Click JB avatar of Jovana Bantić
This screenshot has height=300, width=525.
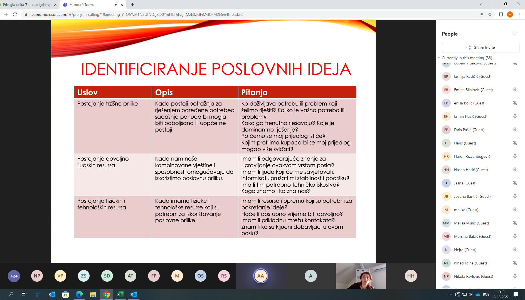click(x=446, y=196)
